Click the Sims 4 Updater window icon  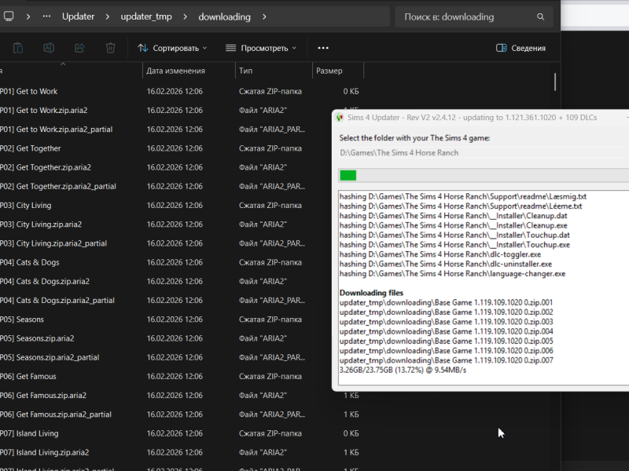point(339,118)
